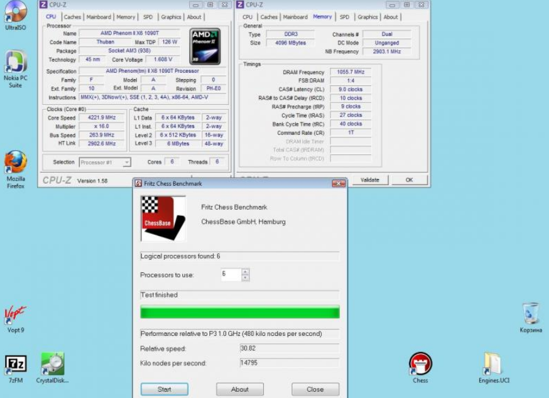The height and width of the screenshot is (398, 549).
Task: Launch the CrystalDisk desktop shortcut
Action: tap(53, 368)
